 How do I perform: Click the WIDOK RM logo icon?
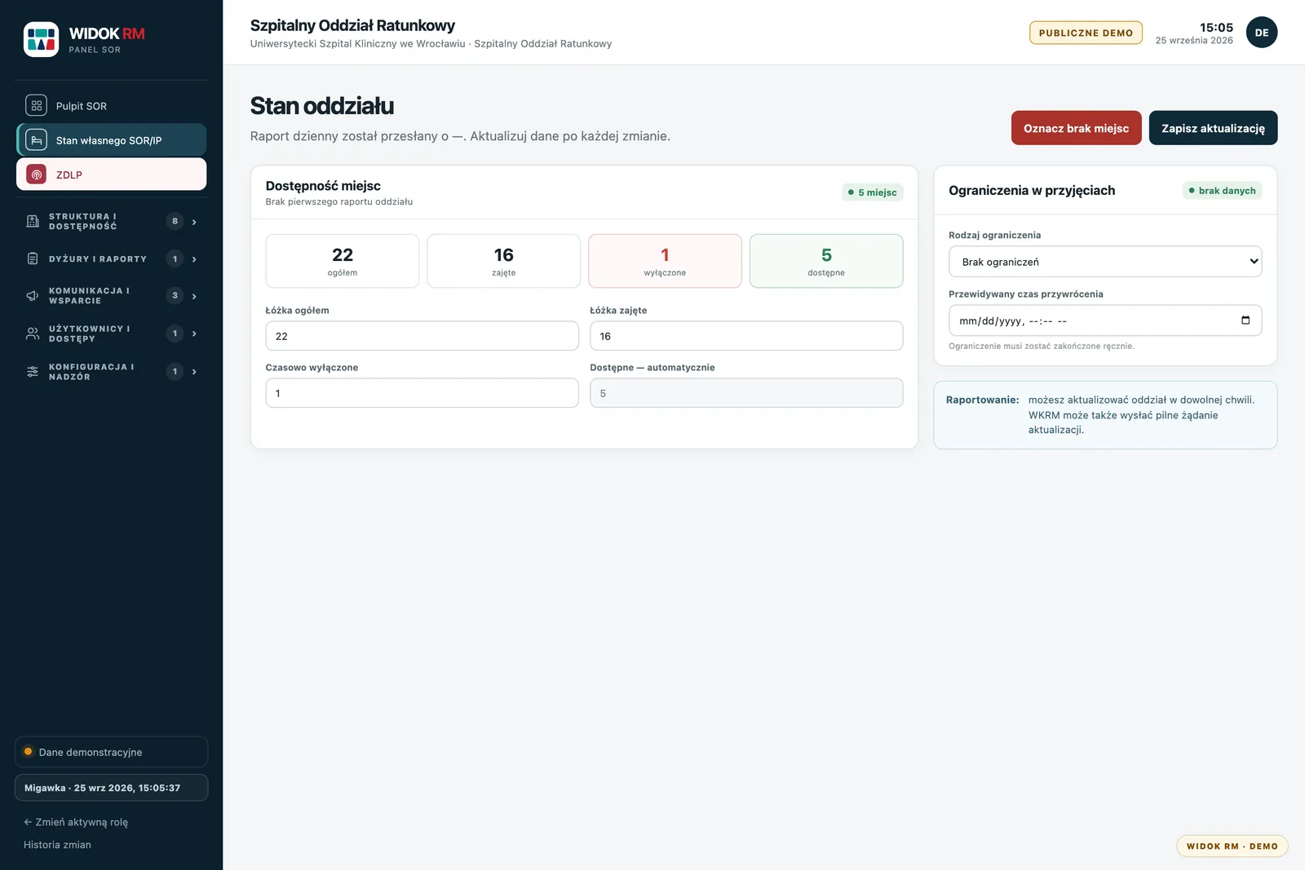[x=41, y=39]
